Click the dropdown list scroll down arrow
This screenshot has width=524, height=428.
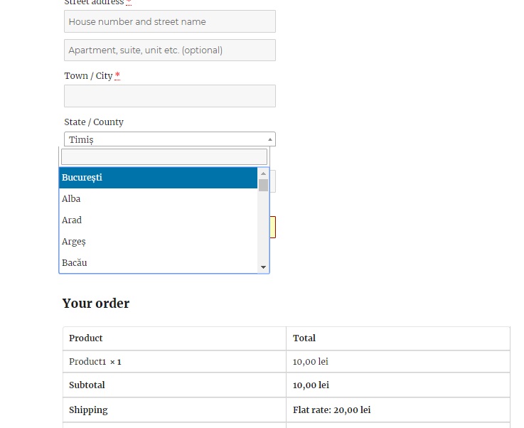point(263,267)
